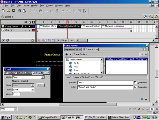Toggle outlines for all layers square
Image resolution: width=159 pixels, height=120 pixels.
(x=33, y=22)
